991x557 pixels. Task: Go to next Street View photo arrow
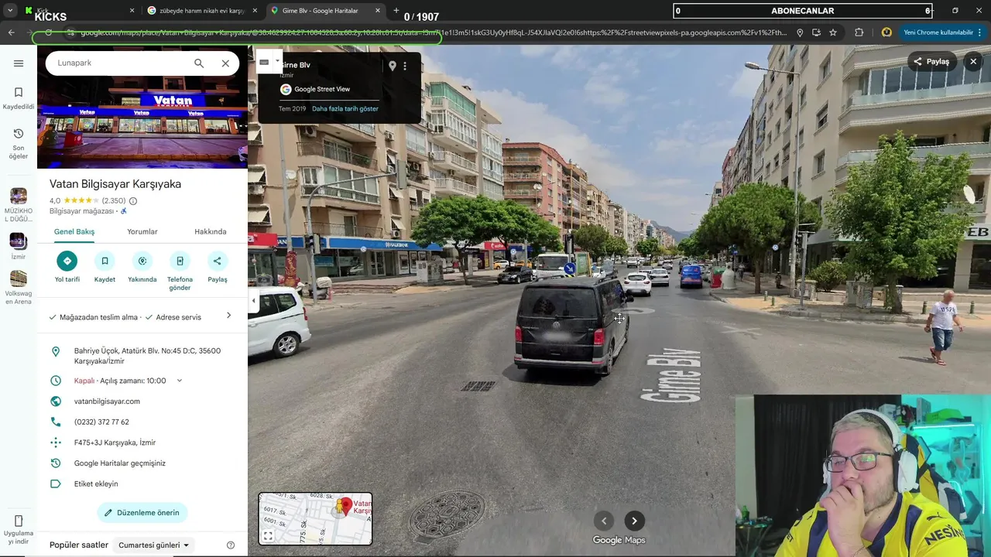click(634, 521)
